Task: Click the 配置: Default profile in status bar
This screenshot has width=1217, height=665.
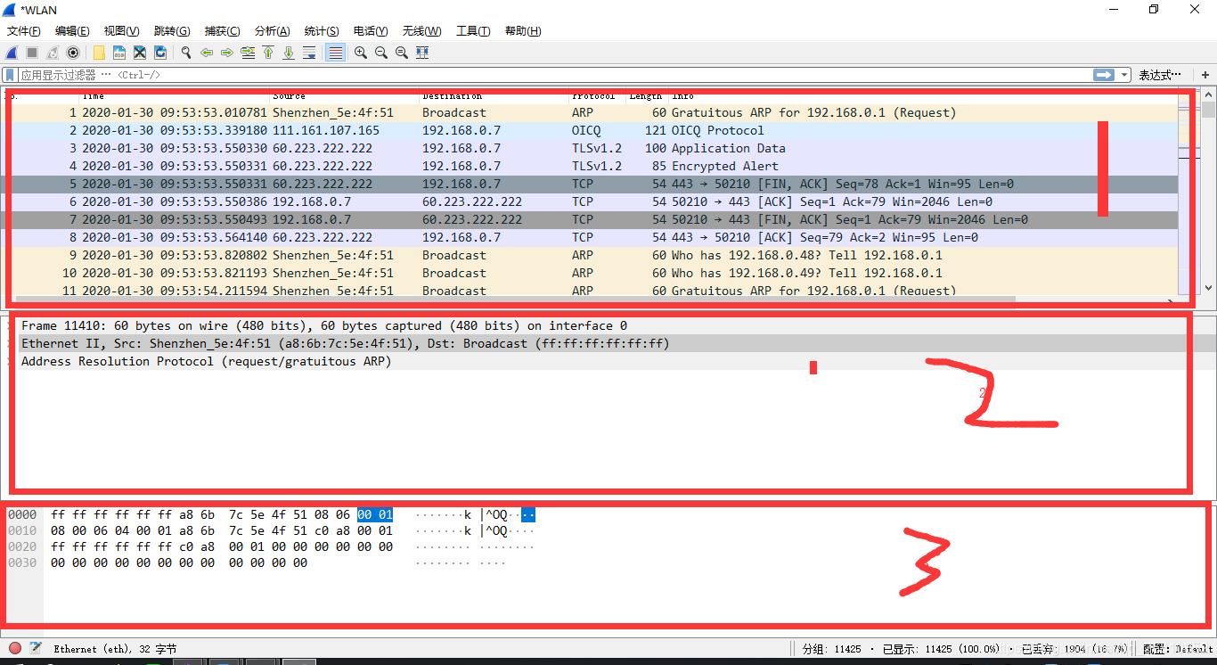Action: click(1179, 649)
